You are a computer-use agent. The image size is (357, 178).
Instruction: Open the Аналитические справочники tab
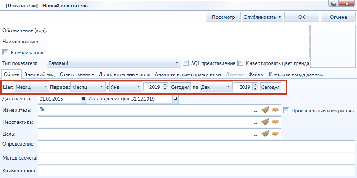tap(188, 74)
